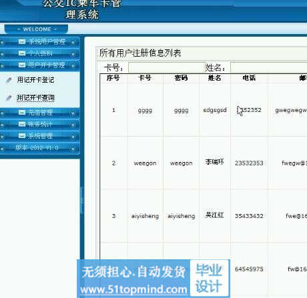Click the 卡号 search input field
This screenshot has width=307, height=298.
pyautogui.click(x=165, y=68)
